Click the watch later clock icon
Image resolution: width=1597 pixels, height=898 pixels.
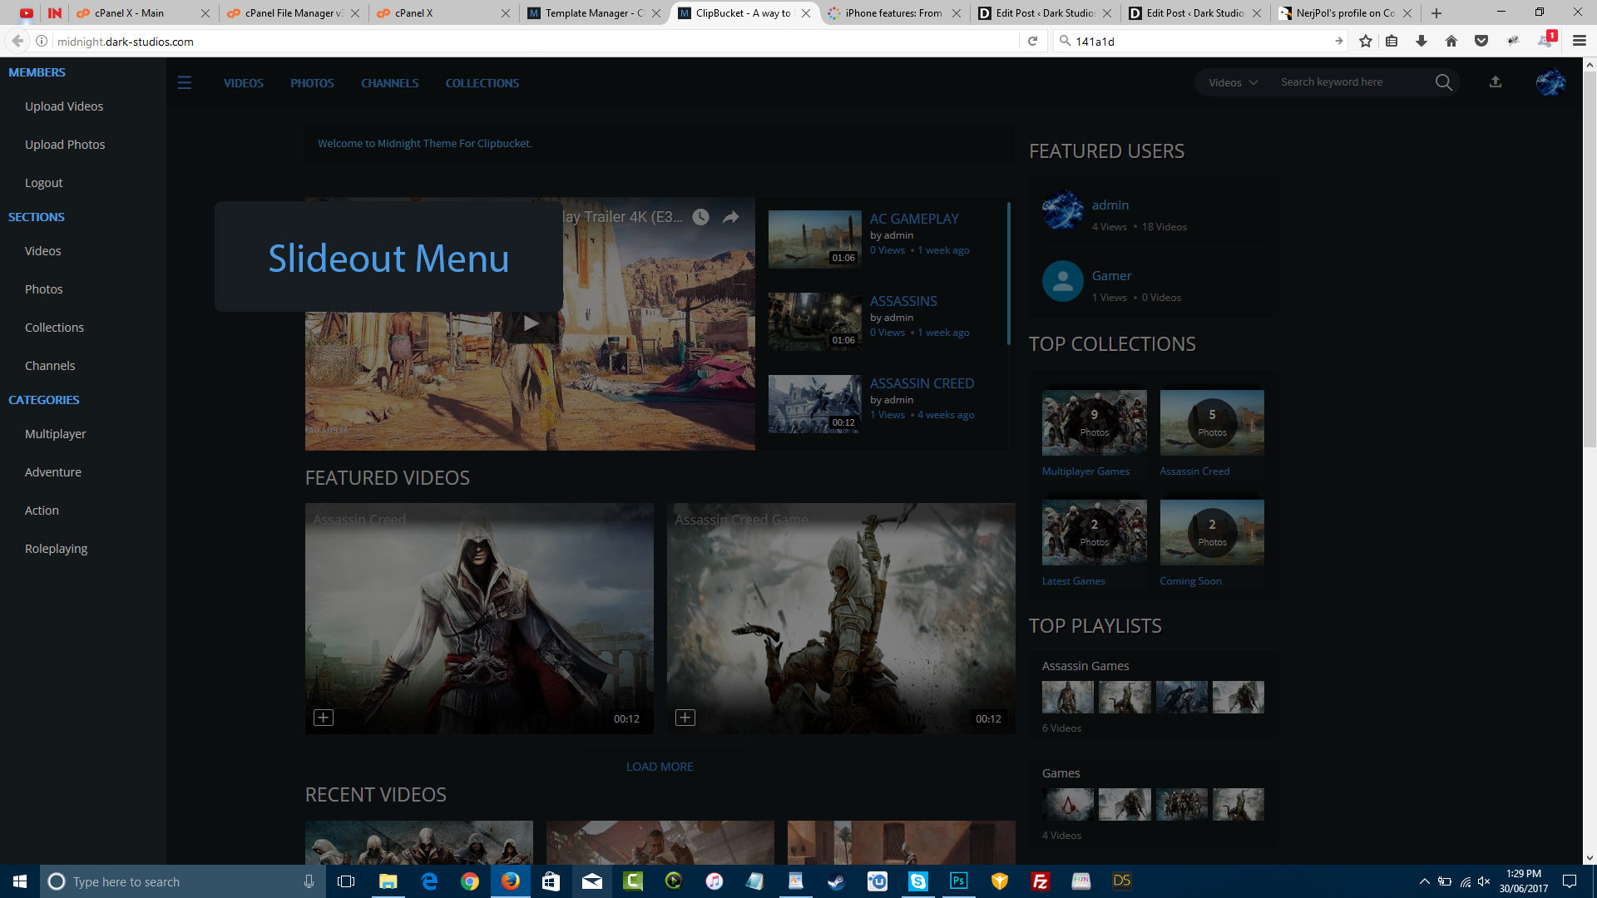pyautogui.click(x=701, y=217)
